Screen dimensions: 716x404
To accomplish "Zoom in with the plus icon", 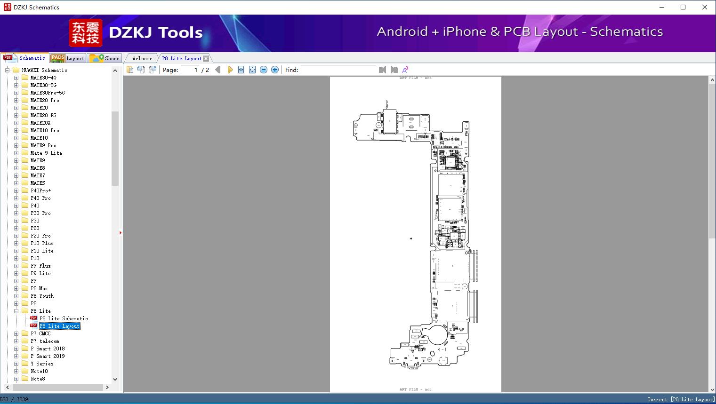I will (x=275, y=70).
